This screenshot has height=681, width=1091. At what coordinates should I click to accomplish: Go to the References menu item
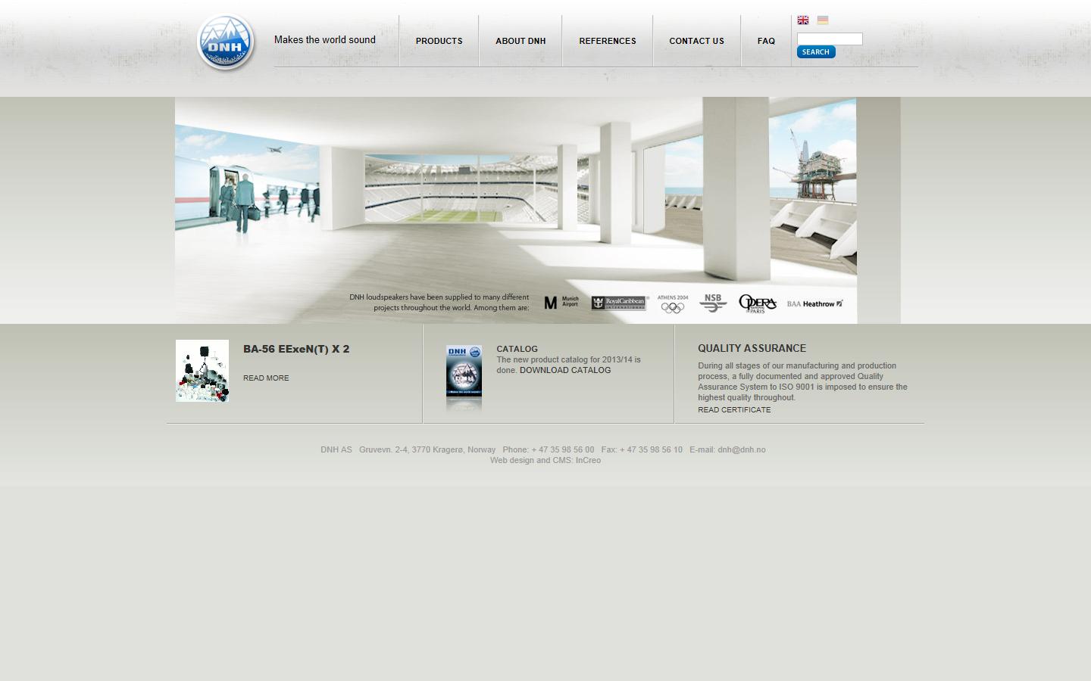608,41
